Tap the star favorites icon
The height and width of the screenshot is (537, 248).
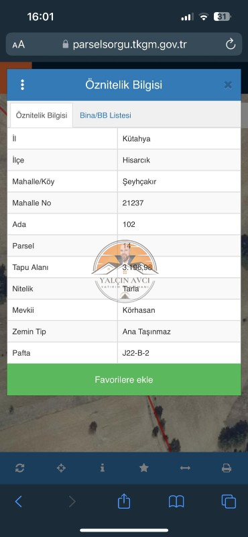144,468
